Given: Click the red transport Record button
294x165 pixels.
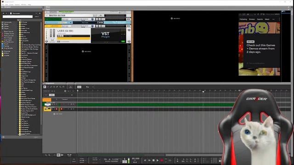Looking at the screenshot, I should coord(162,160).
